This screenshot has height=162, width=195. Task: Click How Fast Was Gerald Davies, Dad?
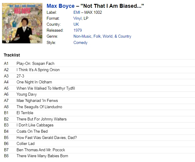click(47, 137)
